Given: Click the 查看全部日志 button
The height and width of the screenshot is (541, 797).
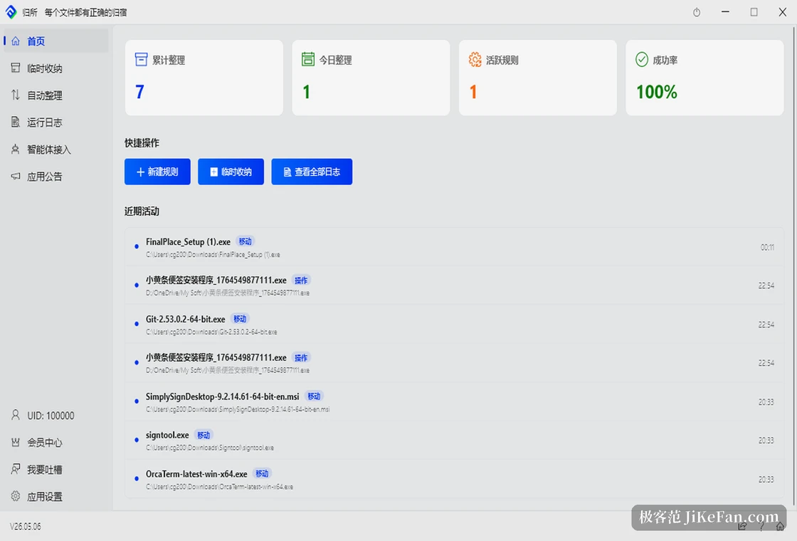Looking at the screenshot, I should click(312, 172).
